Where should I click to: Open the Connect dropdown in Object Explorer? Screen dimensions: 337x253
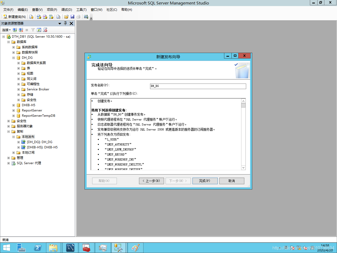[6, 30]
